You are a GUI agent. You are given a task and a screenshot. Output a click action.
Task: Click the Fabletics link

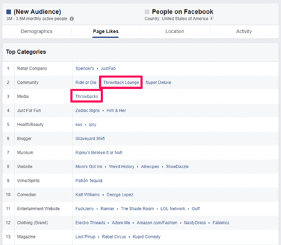221,222
